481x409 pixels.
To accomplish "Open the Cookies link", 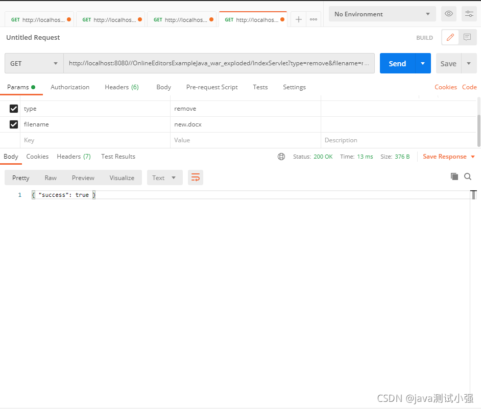I will tap(445, 87).
